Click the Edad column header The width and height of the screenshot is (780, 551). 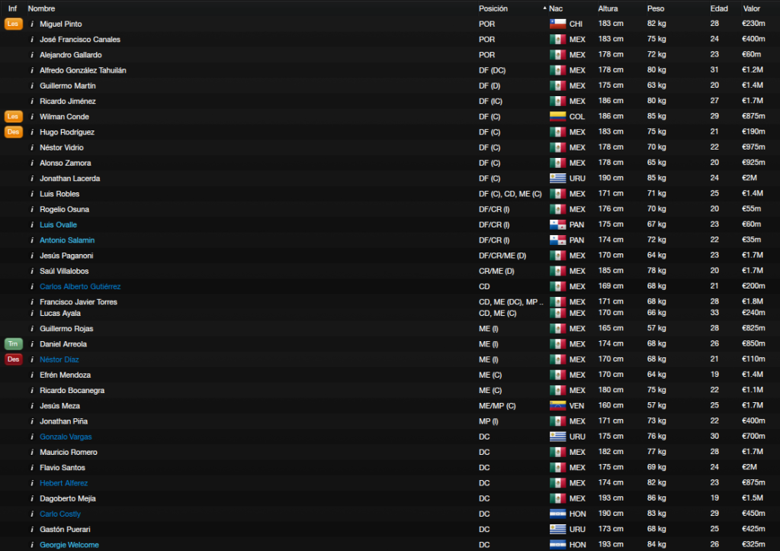click(x=719, y=8)
